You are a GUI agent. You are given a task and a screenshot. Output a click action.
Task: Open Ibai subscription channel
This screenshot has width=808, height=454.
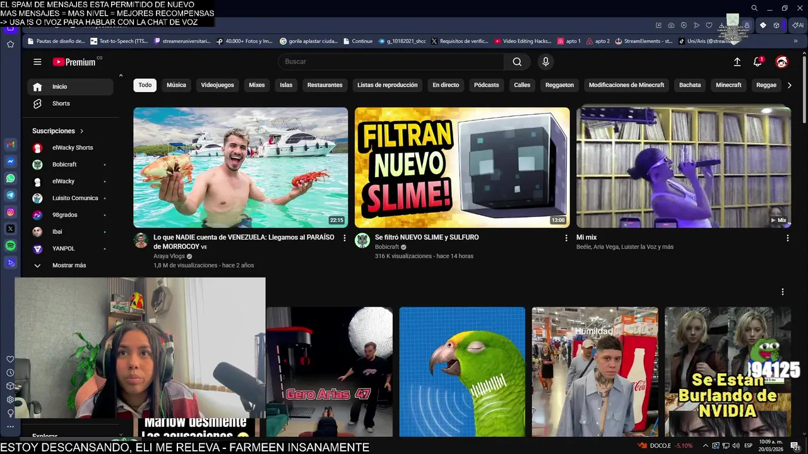point(70,231)
